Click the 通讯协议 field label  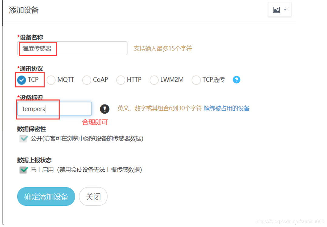tap(30, 68)
